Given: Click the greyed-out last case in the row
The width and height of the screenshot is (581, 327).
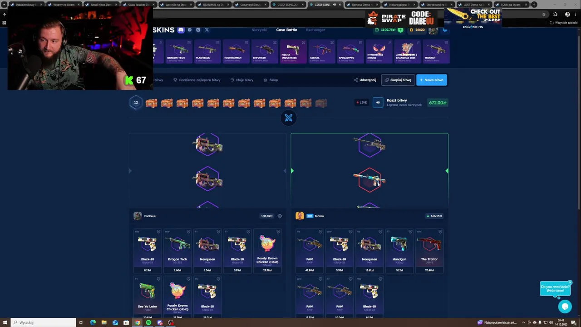Looking at the screenshot, I should click(321, 103).
